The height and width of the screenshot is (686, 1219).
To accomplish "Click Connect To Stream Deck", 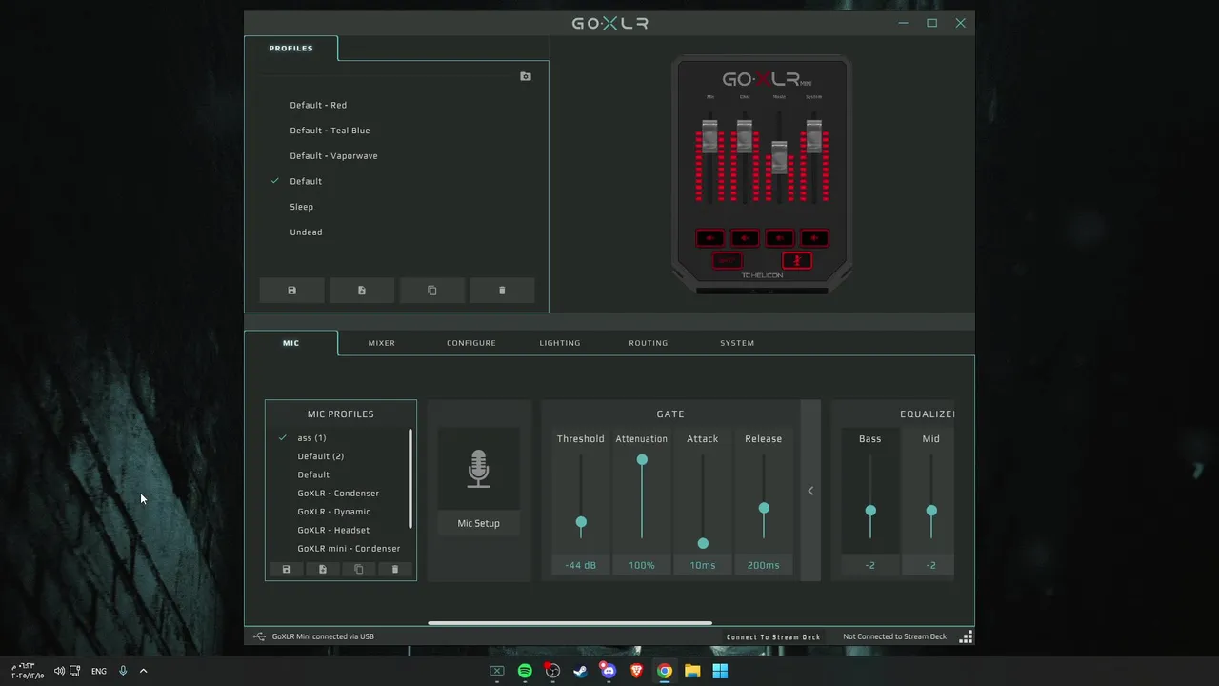I will click(x=773, y=636).
